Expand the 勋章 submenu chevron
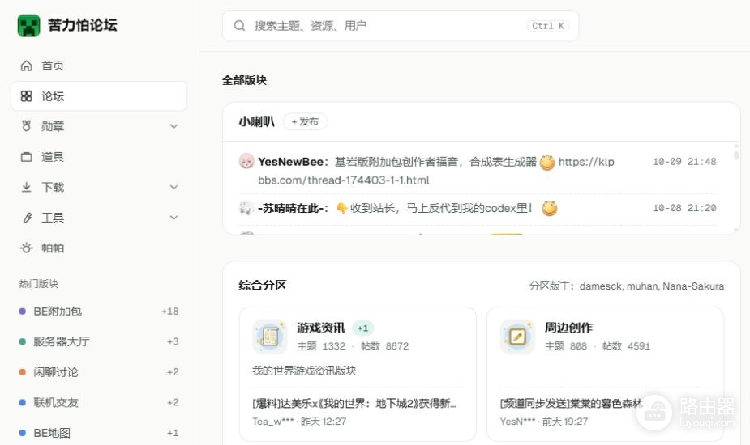This screenshot has height=445, width=750. pyautogui.click(x=174, y=126)
